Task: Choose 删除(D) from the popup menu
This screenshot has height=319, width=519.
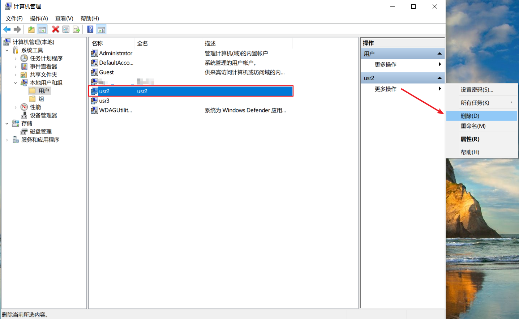Action: (482, 116)
